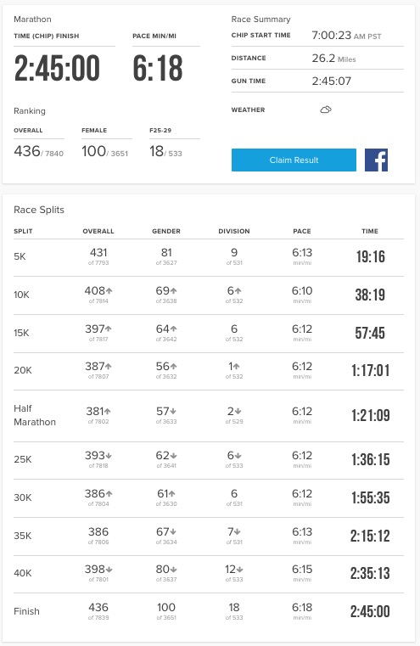Select the DIVISION column header
420x646 pixels.
point(234,231)
